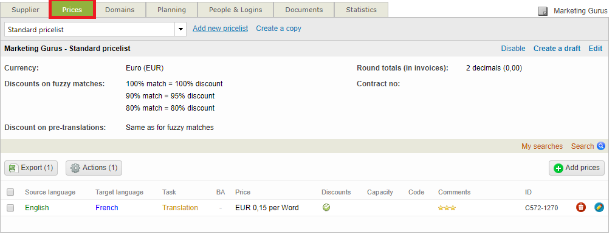615x240 pixels.
Task: Click the Disable pricelist link
Action: 513,49
